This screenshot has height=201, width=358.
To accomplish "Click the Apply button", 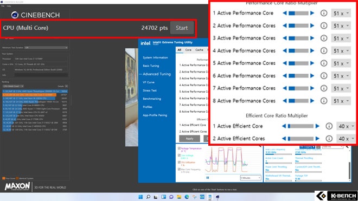I will click(x=189, y=139).
